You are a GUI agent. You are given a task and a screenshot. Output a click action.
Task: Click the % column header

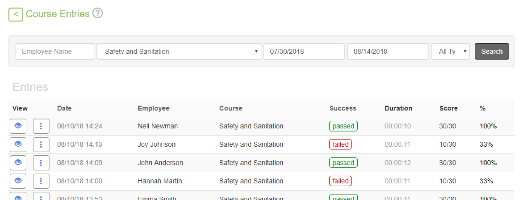coord(482,108)
